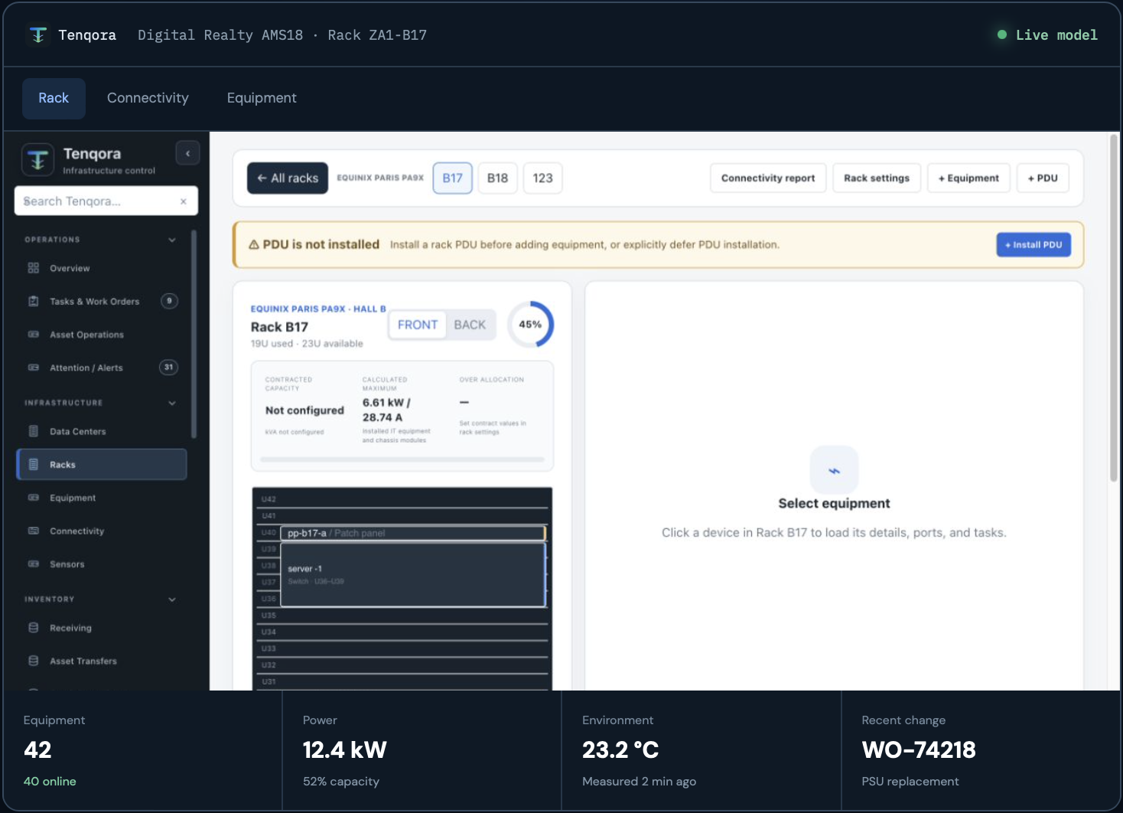Click the Receiving icon in the sidebar

click(x=34, y=628)
